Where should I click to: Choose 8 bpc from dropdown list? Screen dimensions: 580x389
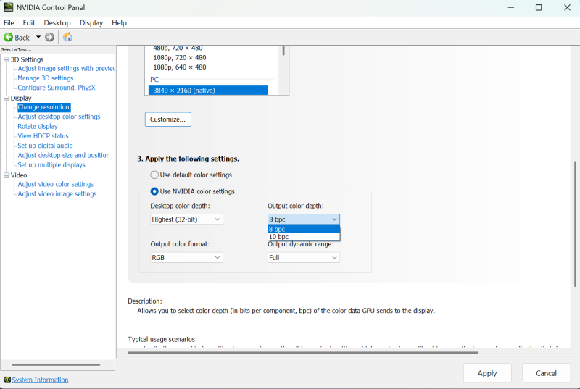pos(304,229)
